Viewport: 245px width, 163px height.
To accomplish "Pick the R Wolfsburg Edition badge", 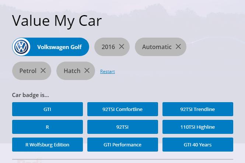I will pos(47,145).
